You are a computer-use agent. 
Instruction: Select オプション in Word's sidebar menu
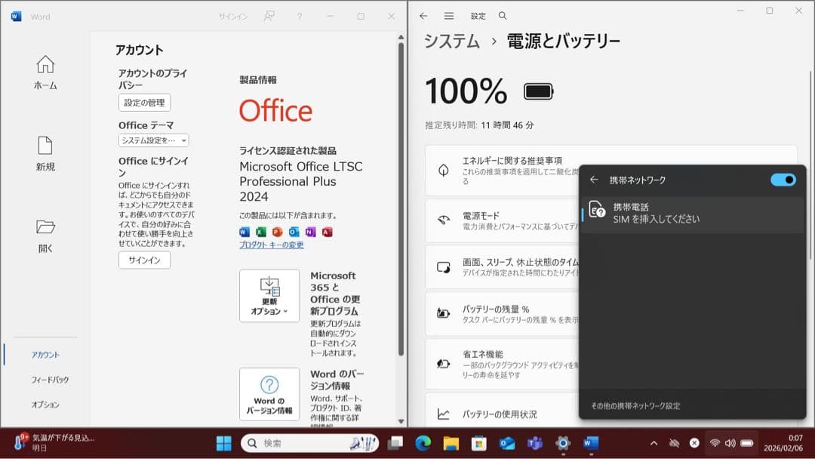(x=45, y=404)
